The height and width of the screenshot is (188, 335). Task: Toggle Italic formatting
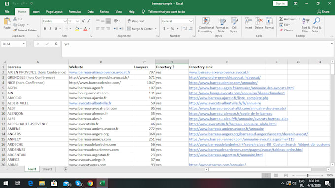point(50,29)
